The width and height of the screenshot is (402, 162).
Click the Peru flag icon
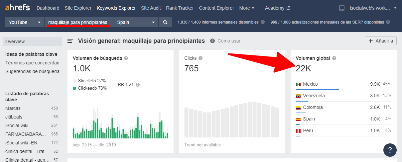298,131
